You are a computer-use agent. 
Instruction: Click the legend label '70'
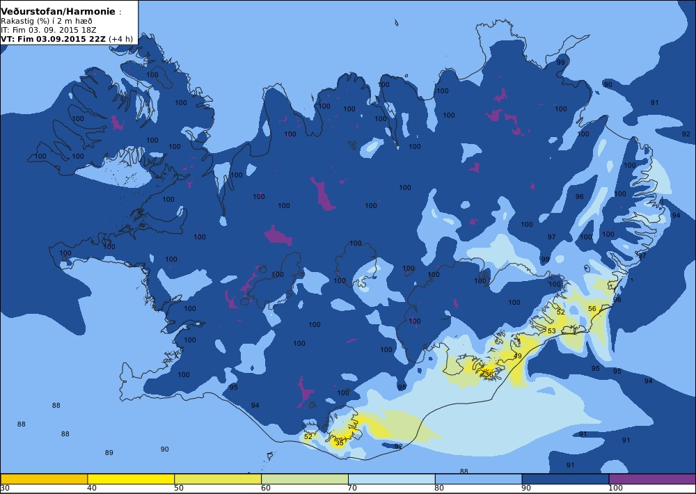(352, 488)
